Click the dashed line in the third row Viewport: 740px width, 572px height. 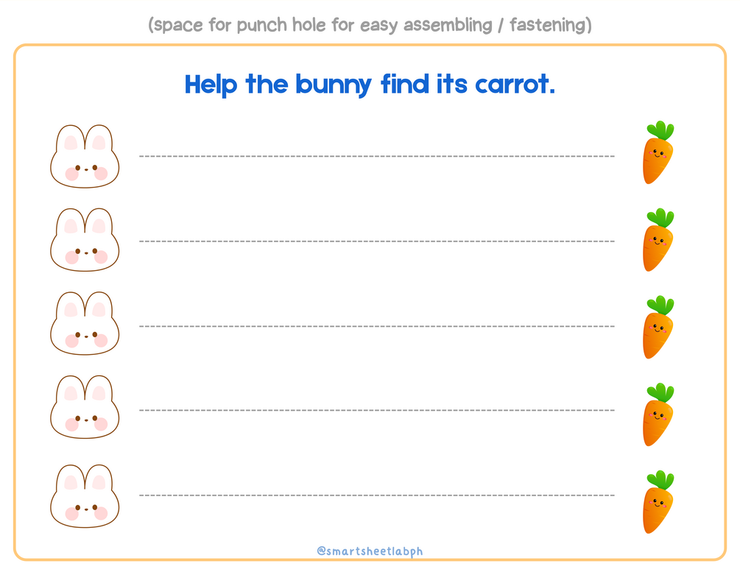click(376, 326)
